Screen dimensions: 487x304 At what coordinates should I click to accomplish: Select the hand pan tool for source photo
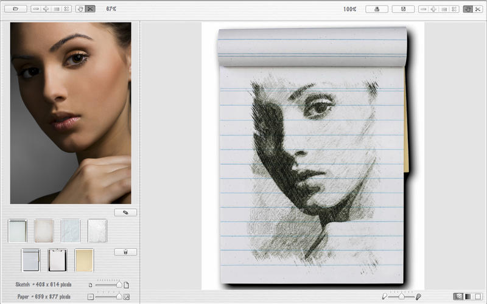[x=80, y=9]
